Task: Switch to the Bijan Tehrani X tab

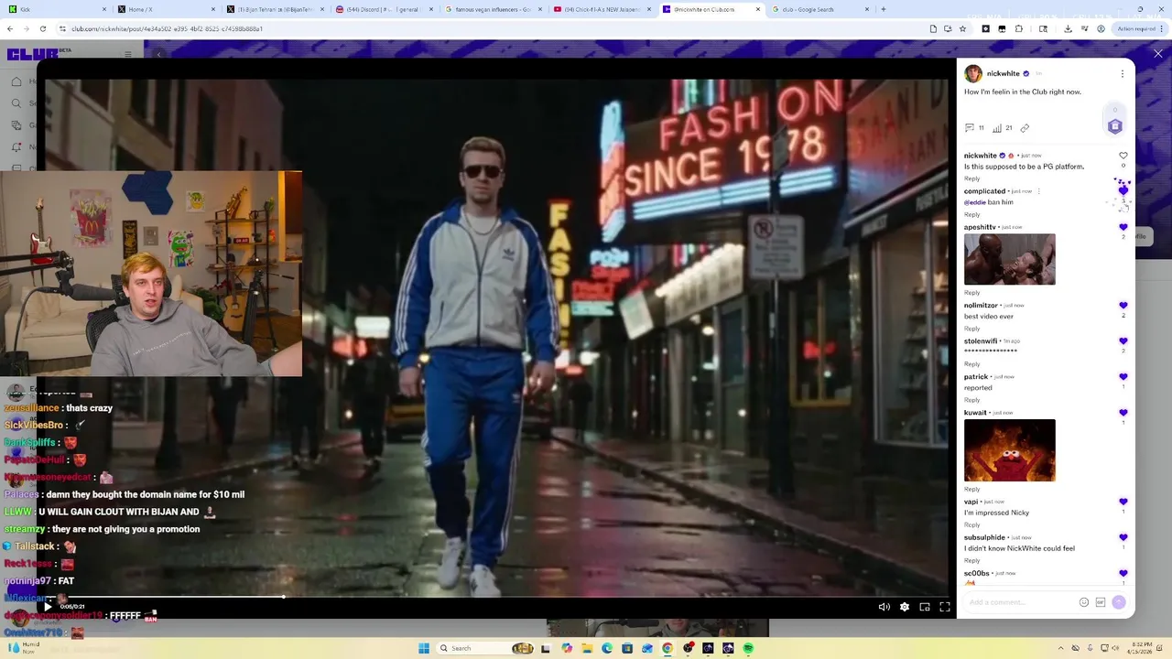Action: pos(275,9)
